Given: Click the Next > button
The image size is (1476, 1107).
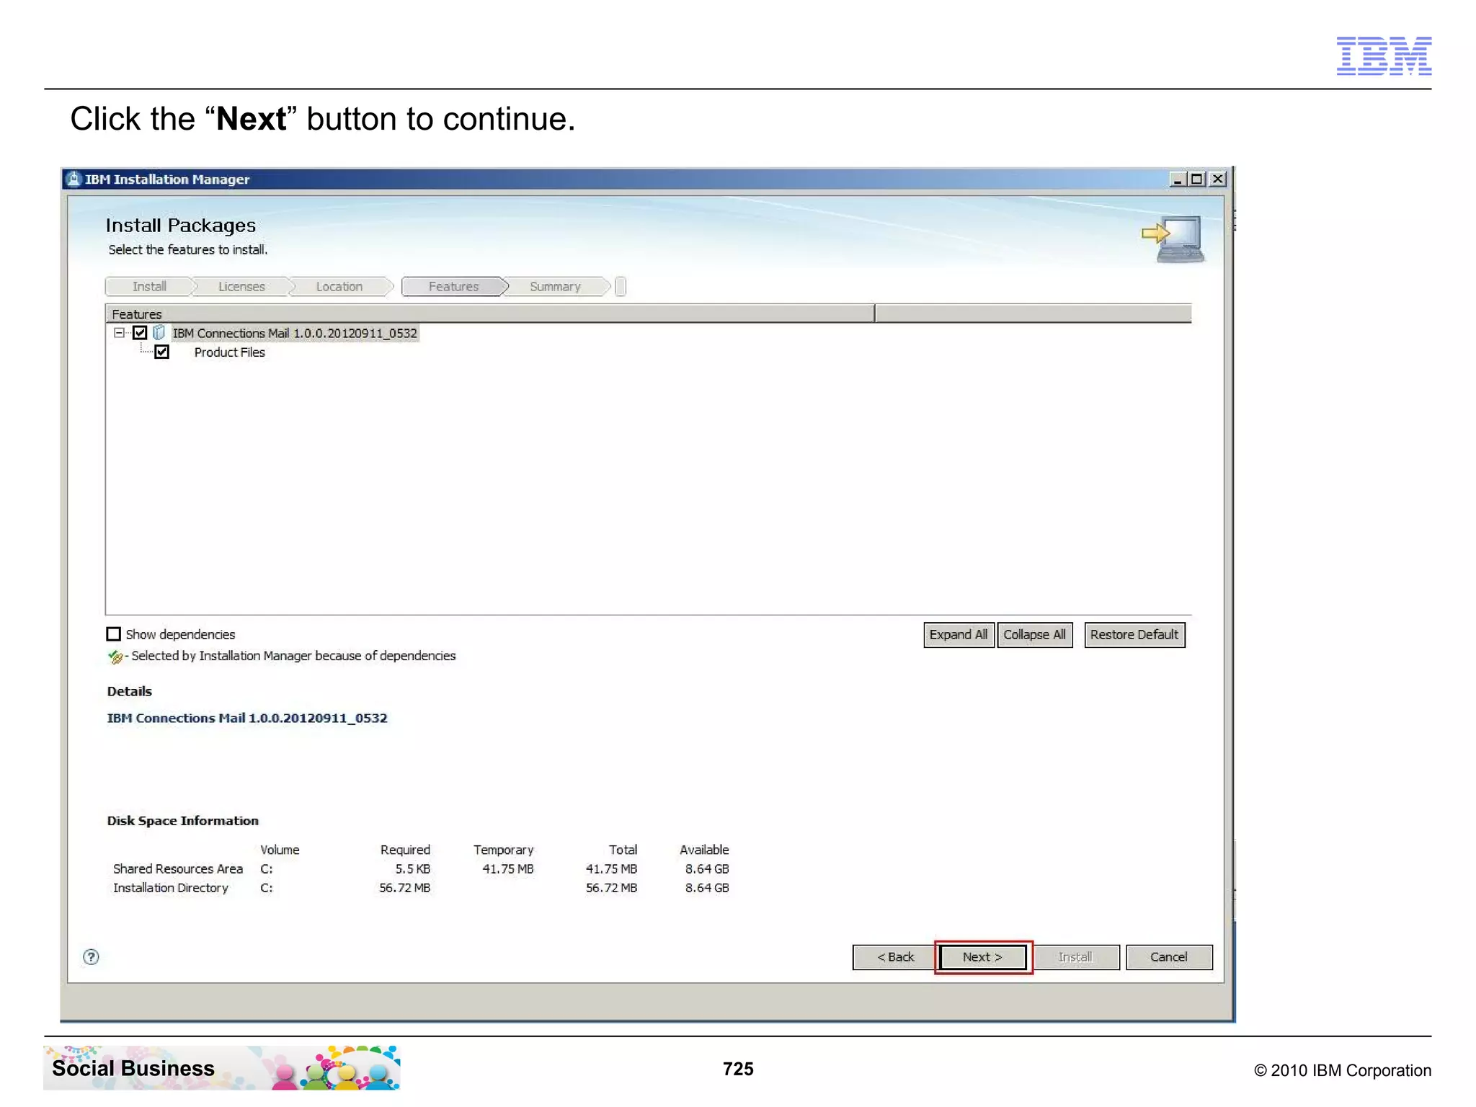Looking at the screenshot, I should click(983, 957).
